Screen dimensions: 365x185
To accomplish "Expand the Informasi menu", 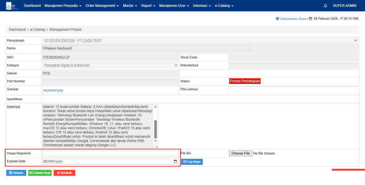I will click(x=202, y=6).
